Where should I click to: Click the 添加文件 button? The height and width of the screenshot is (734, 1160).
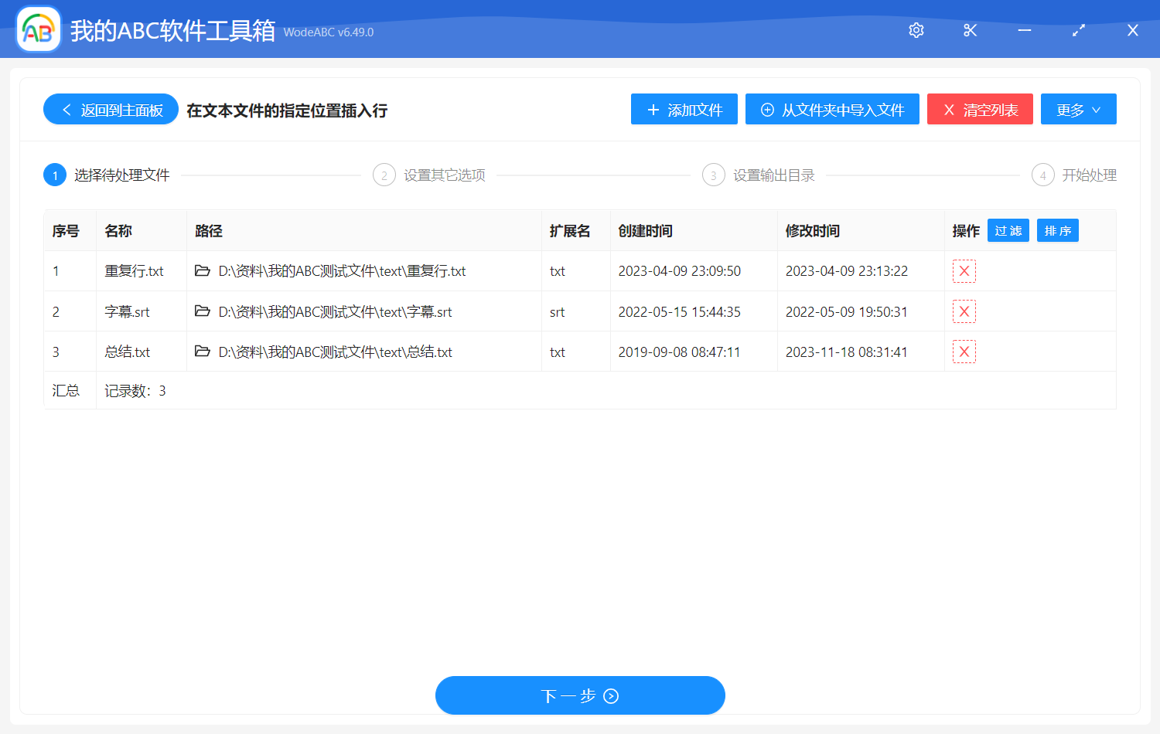click(x=684, y=109)
